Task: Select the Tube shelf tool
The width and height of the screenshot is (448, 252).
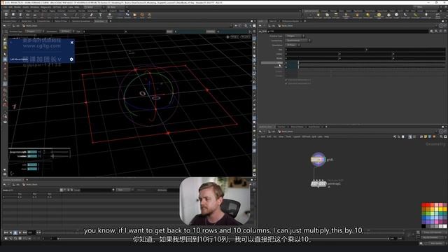Action: [x=20, y=15]
